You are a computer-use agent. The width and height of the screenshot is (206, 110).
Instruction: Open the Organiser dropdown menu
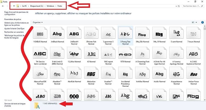tap(38, 22)
